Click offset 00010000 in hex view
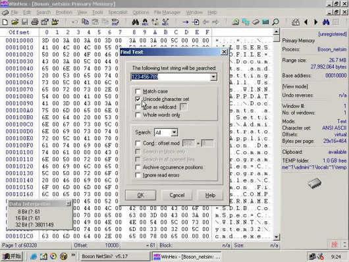 19,41
